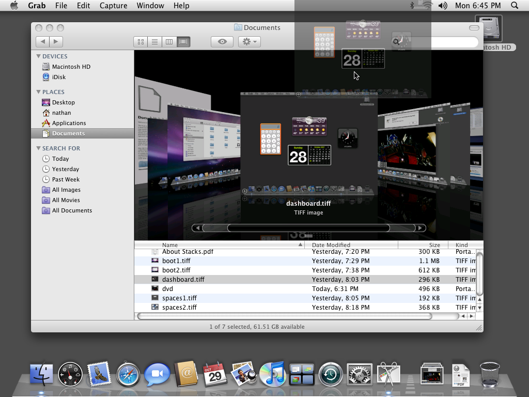Select the Macintosh HD device in sidebar
The image size is (529, 397).
(x=71, y=66)
